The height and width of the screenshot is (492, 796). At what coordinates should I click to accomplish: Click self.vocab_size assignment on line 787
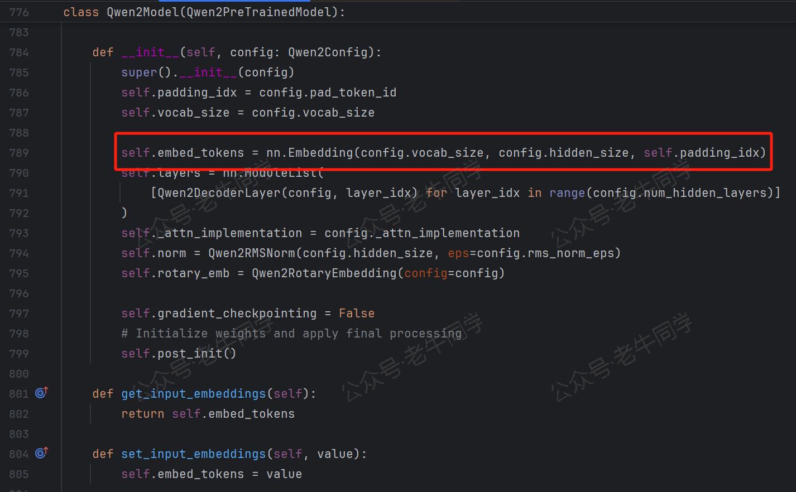pos(175,113)
